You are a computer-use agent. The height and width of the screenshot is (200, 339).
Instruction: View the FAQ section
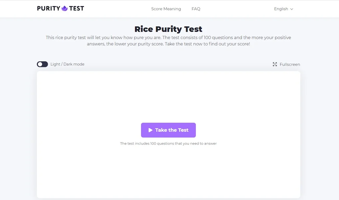[196, 9]
